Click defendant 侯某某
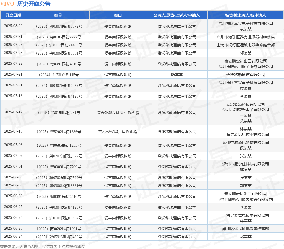The width and height of the screenshot is (284, 249). pos(246,148)
